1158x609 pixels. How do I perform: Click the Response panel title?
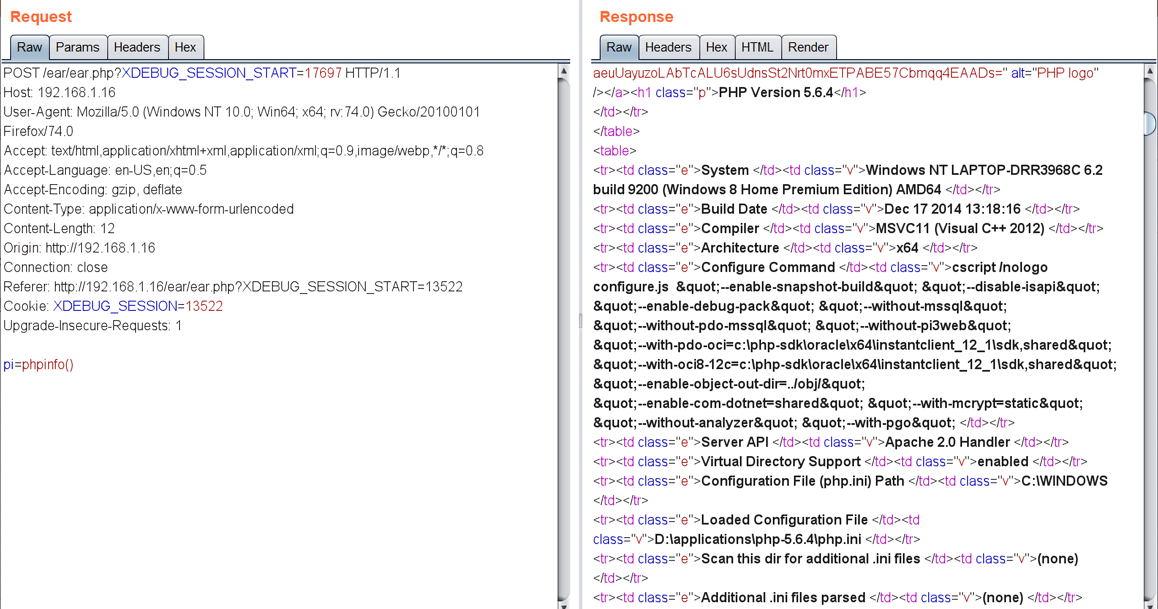point(636,16)
